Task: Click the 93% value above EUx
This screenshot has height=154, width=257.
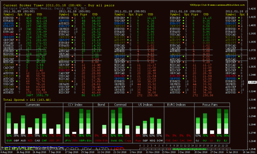Action: coord(89,136)
